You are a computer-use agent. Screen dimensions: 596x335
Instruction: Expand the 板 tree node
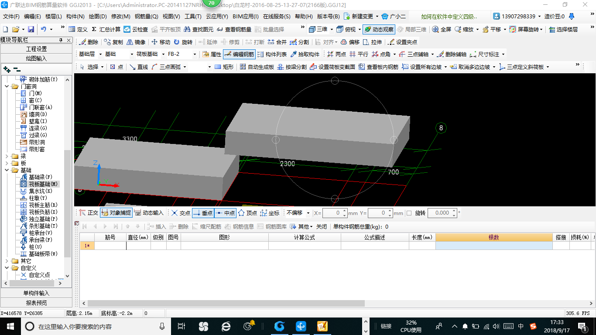[x=7, y=163]
